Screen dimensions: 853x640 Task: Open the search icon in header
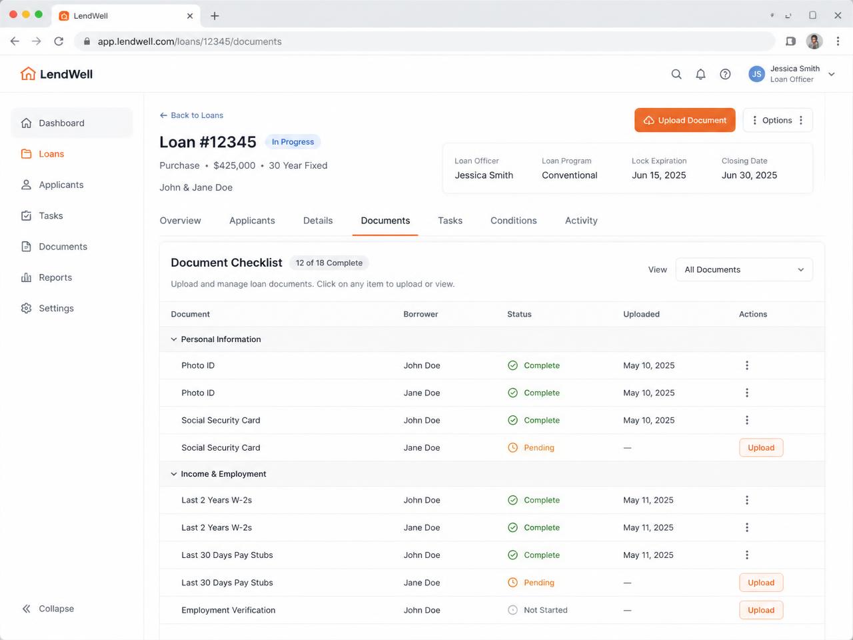[676, 74]
